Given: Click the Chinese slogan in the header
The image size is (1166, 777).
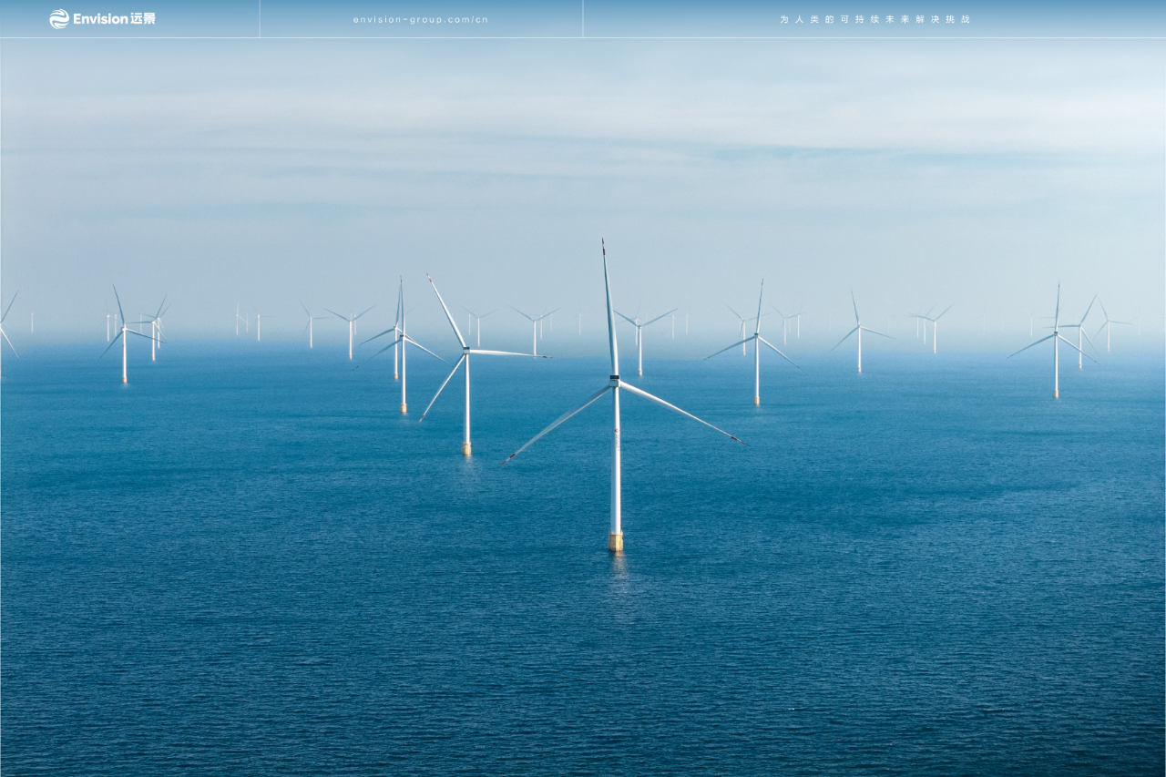Looking at the screenshot, I should [874, 19].
